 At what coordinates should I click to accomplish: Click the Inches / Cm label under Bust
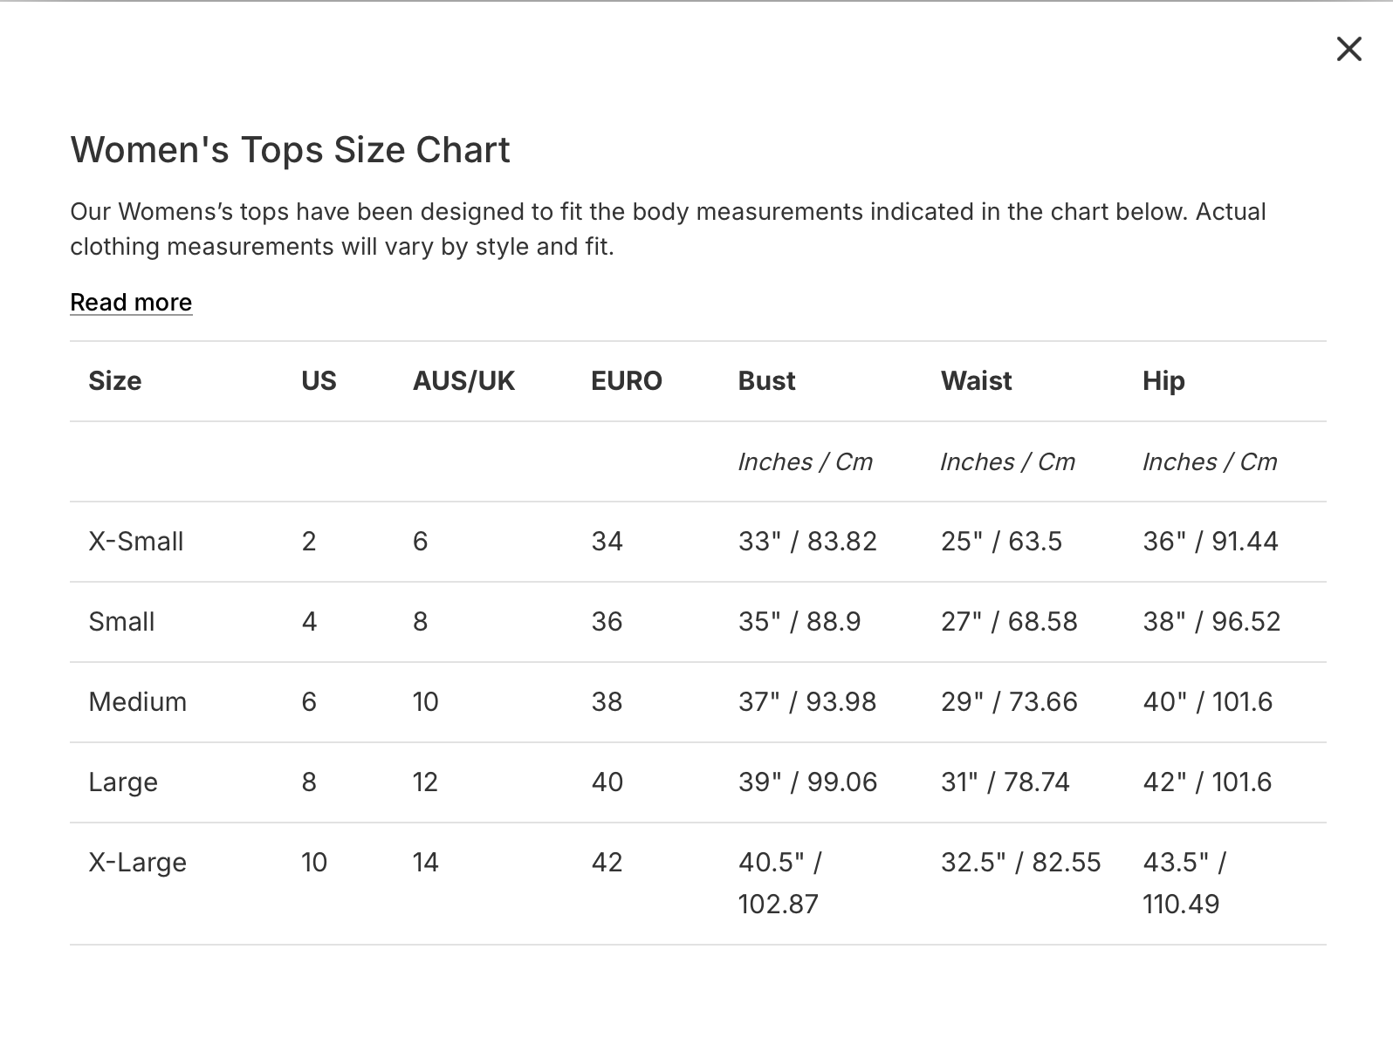805,462
